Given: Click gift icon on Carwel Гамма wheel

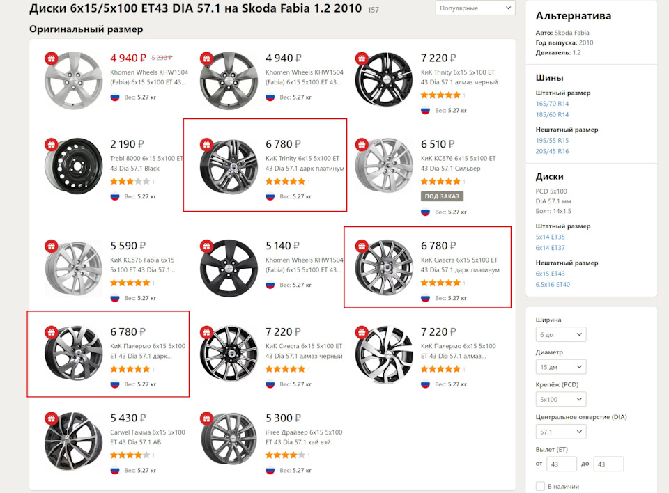Looking at the screenshot, I should pos(50,418).
